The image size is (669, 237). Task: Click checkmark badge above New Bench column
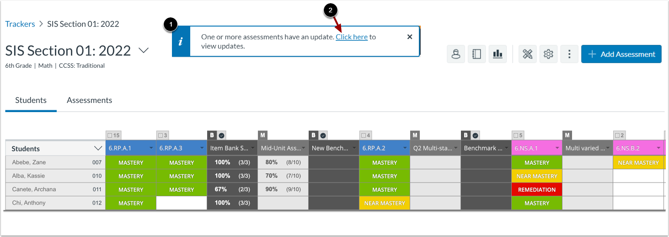[323, 135]
